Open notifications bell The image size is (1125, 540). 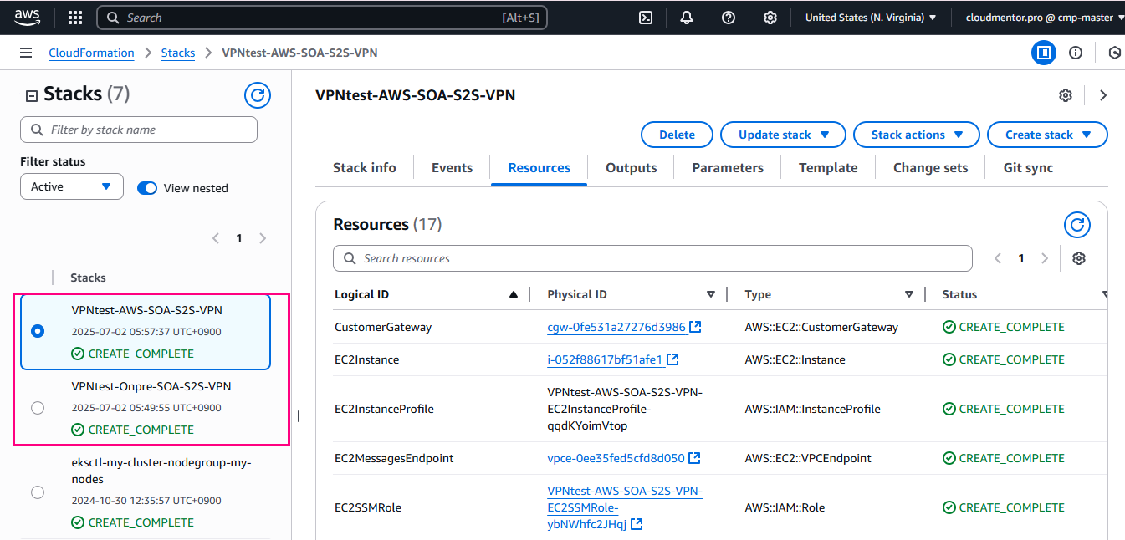(x=687, y=18)
